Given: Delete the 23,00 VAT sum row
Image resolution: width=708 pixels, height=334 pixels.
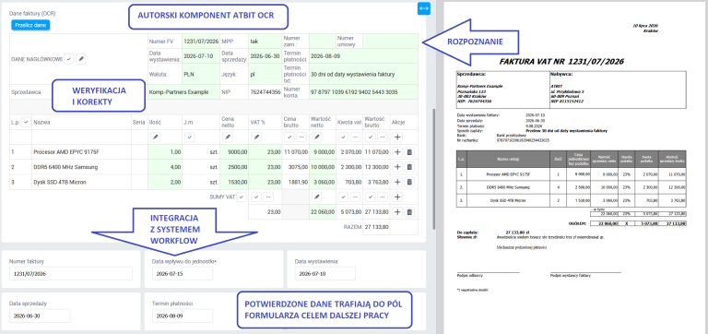Looking at the screenshot, I should pos(409,211).
